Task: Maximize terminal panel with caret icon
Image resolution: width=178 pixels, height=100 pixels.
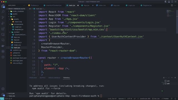Action: pyautogui.click(x=172, y=78)
